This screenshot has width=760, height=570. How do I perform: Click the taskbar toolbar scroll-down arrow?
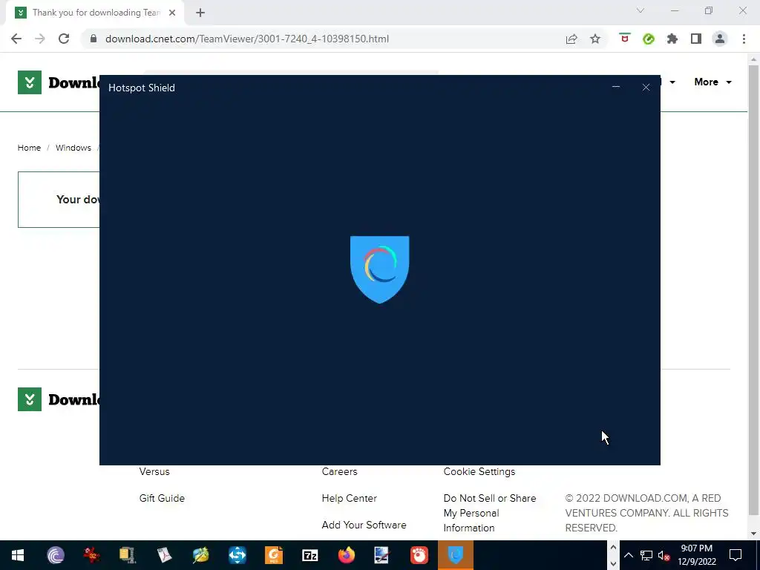[x=613, y=564]
